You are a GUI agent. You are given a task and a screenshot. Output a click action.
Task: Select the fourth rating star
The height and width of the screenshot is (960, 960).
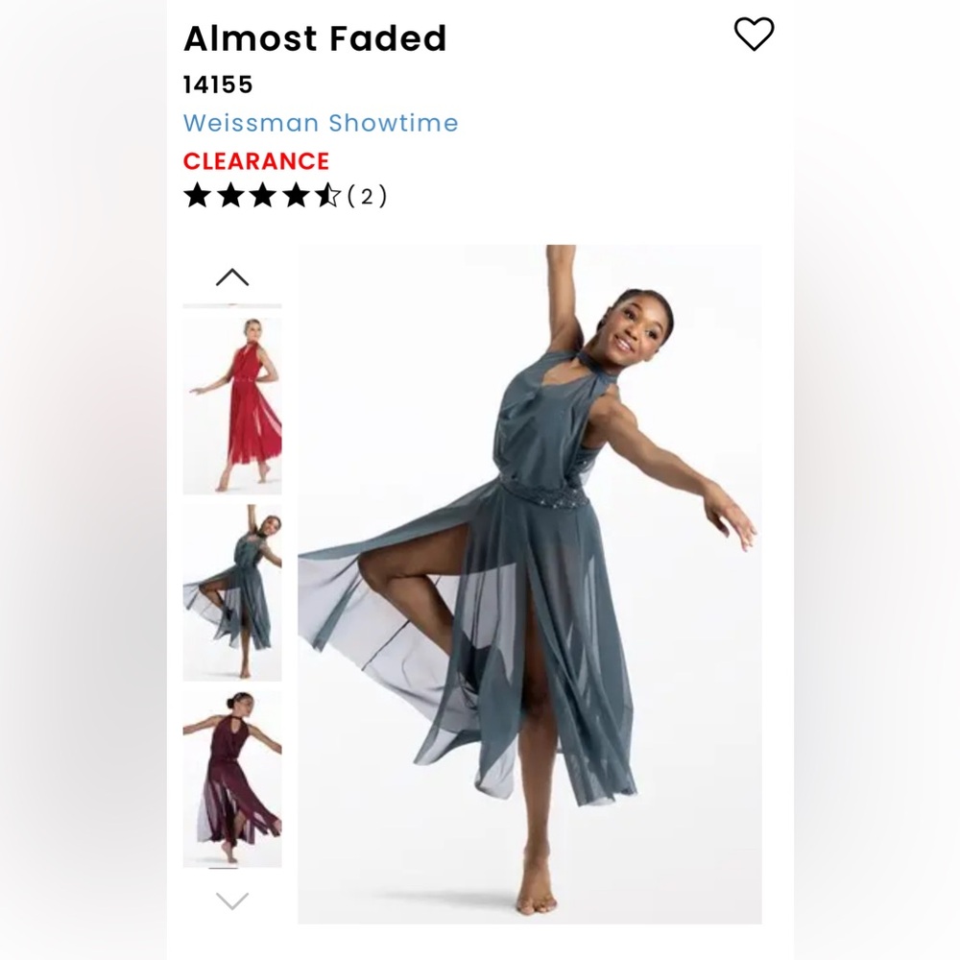pos(297,197)
